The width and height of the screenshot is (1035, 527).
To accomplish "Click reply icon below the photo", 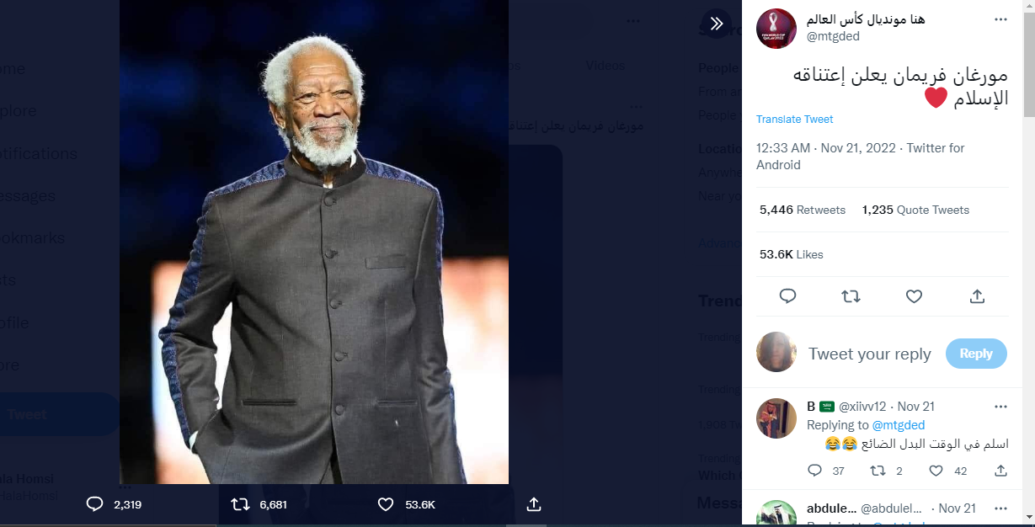I will [95, 504].
